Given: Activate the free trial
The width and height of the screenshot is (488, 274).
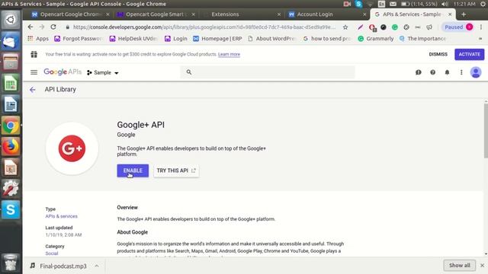Looking at the screenshot, I should (470, 54).
